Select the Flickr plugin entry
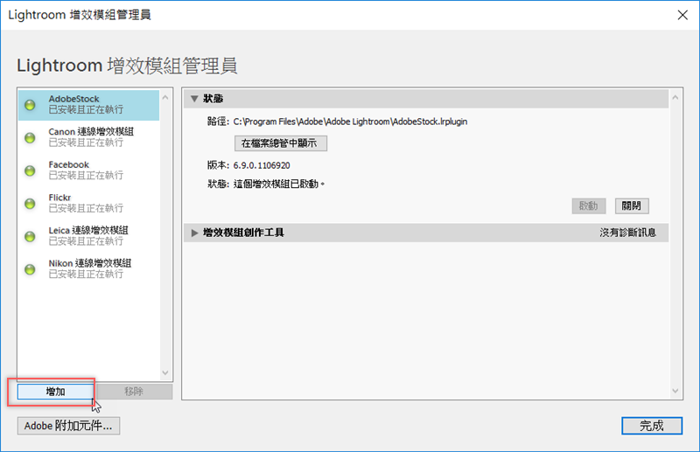Screen dimensions: 700x452 click(89, 203)
